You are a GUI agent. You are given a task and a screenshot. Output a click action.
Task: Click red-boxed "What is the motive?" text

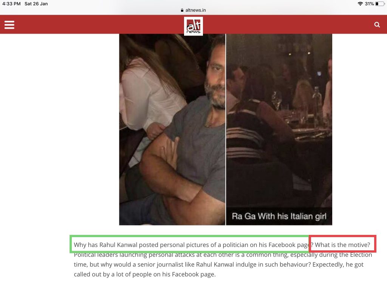coord(342,245)
